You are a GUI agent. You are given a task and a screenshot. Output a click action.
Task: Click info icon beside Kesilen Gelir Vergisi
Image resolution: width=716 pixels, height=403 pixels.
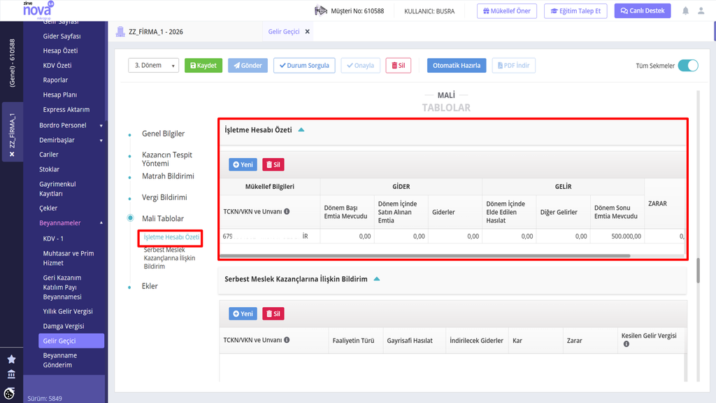626,344
